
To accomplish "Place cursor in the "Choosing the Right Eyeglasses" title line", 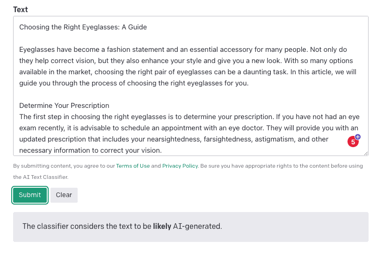I will point(83,27).
